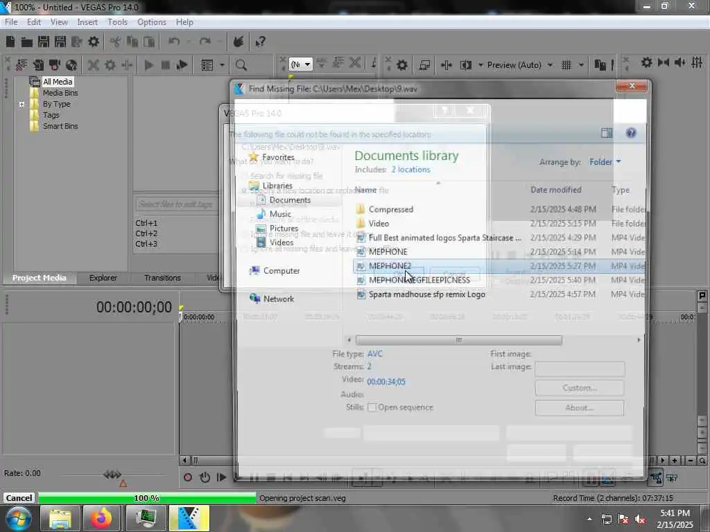Click the Windows Start button
The height and width of the screenshot is (532, 710).
tap(17, 518)
